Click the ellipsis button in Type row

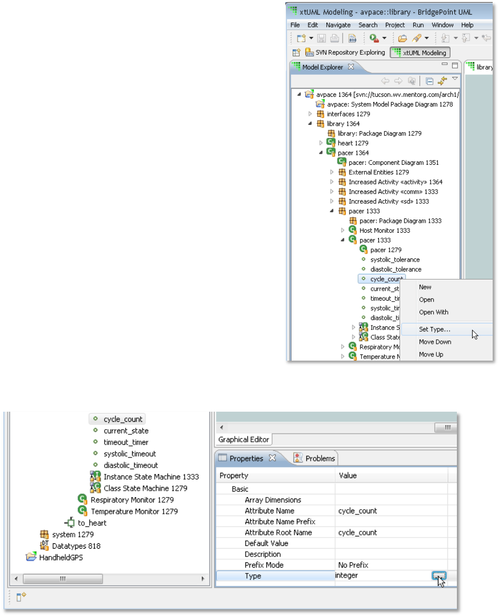coord(439,575)
